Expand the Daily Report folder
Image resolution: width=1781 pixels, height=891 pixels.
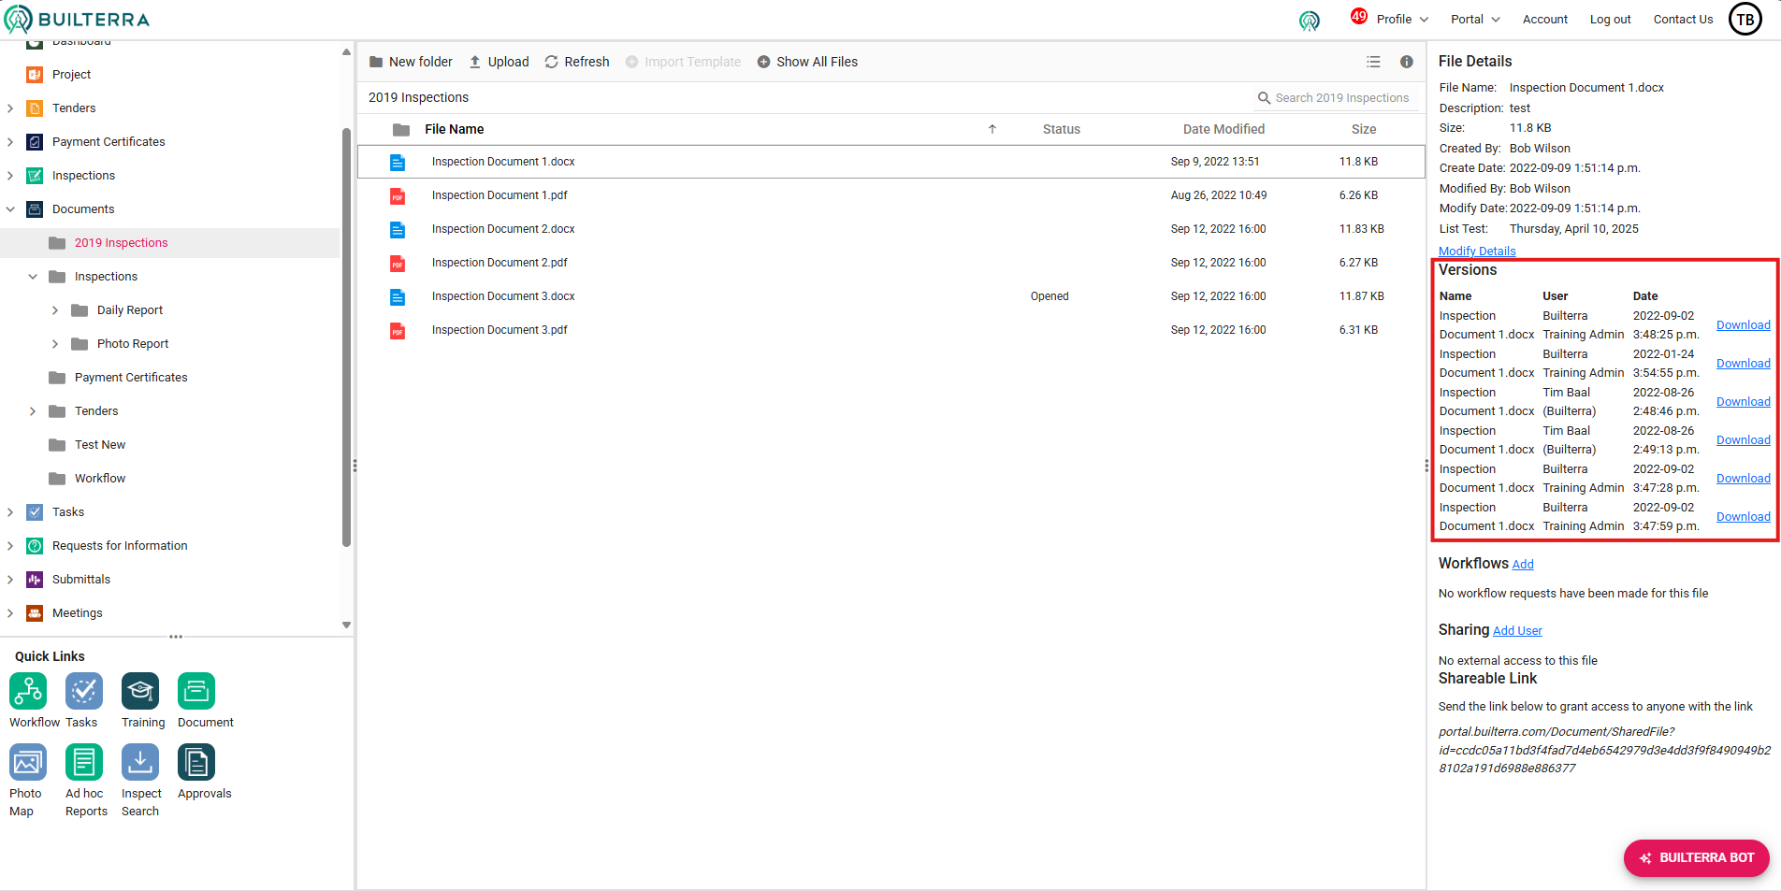pos(55,310)
